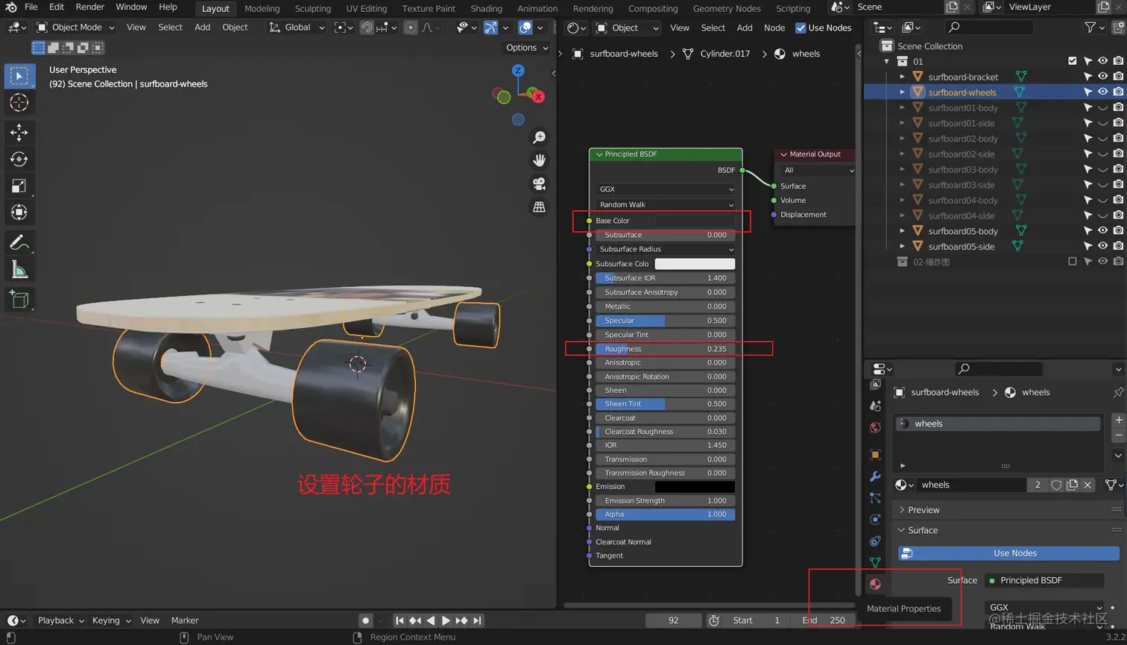
Task: Select the Measure tool
Action: [x=19, y=270]
